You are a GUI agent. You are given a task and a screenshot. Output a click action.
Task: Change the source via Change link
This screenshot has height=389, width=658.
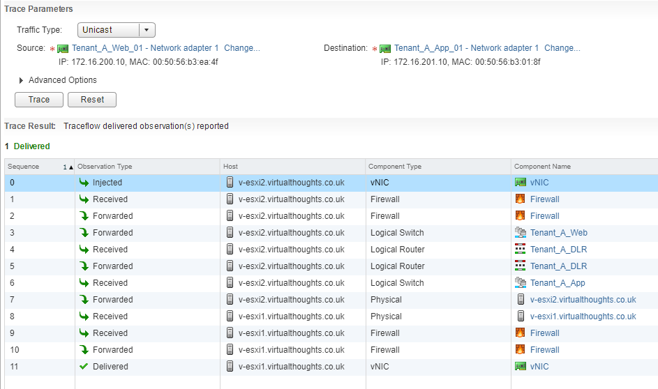pyautogui.click(x=242, y=48)
